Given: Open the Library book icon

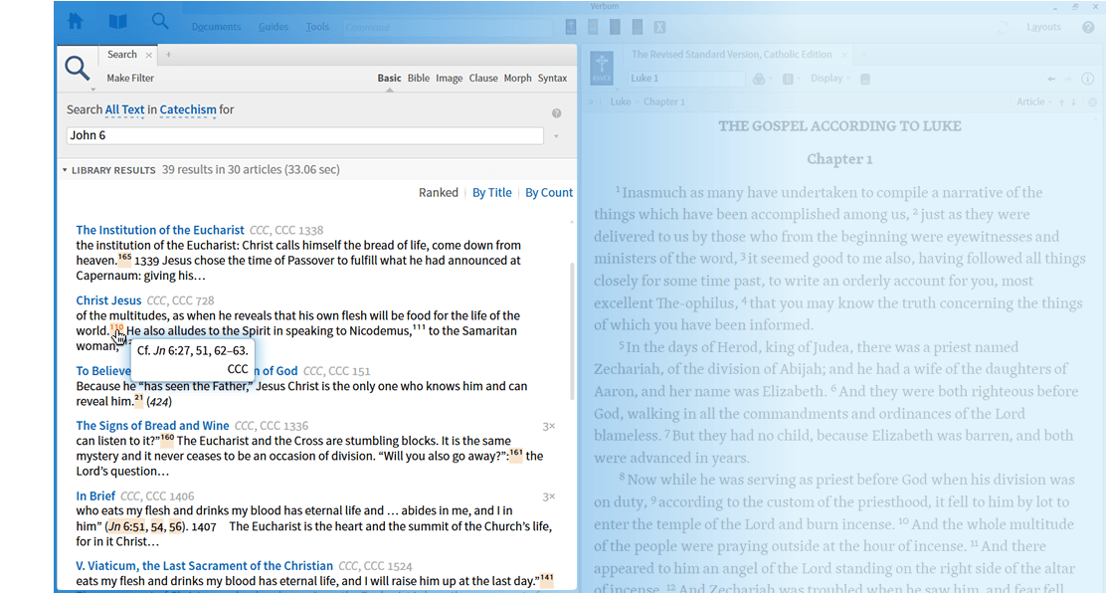Looking at the screenshot, I should click(117, 22).
